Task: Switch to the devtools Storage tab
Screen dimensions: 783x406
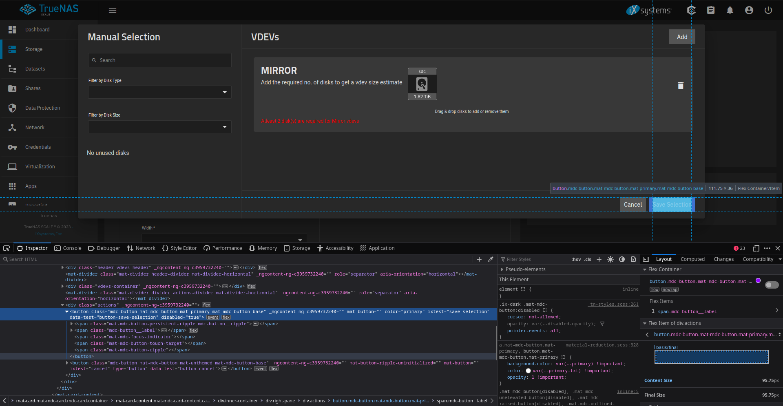Action: pyautogui.click(x=297, y=248)
